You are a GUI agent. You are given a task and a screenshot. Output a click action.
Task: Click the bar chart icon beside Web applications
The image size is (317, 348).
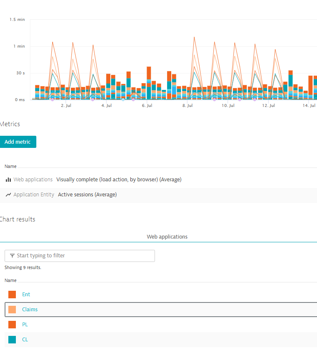tap(8, 180)
